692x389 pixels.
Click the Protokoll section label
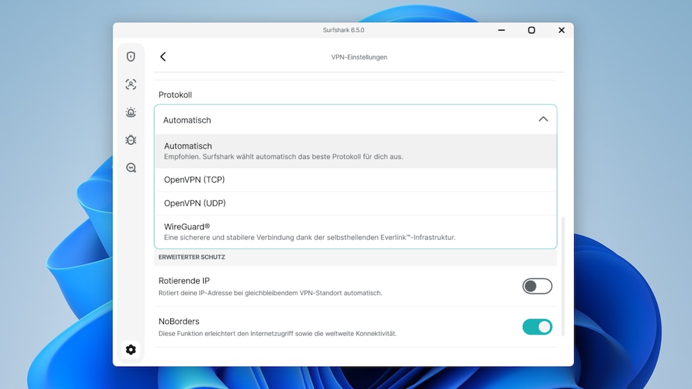175,95
